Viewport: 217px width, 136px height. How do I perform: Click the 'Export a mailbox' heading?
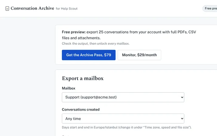(83, 78)
